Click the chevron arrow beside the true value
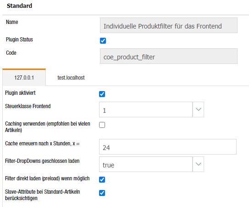 [199, 164]
